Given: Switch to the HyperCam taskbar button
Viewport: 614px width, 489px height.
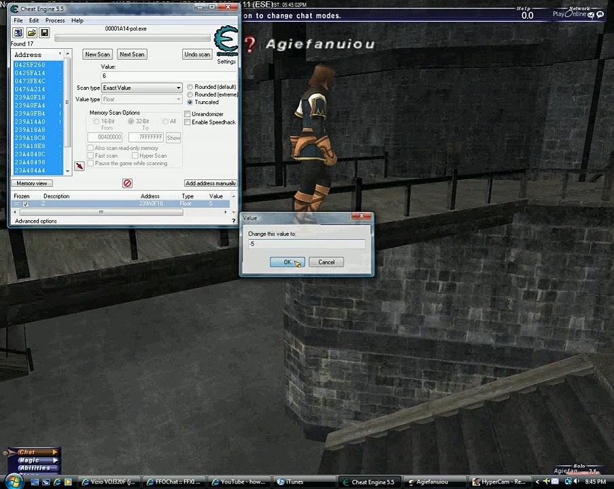Looking at the screenshot, I should coord(500,482).
